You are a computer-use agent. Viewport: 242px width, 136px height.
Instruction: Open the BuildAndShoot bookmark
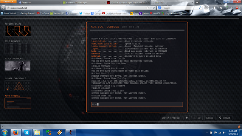[x=179, y=14]
